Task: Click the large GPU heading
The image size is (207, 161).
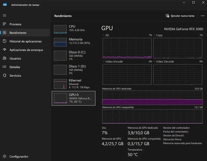Action: 107,28
